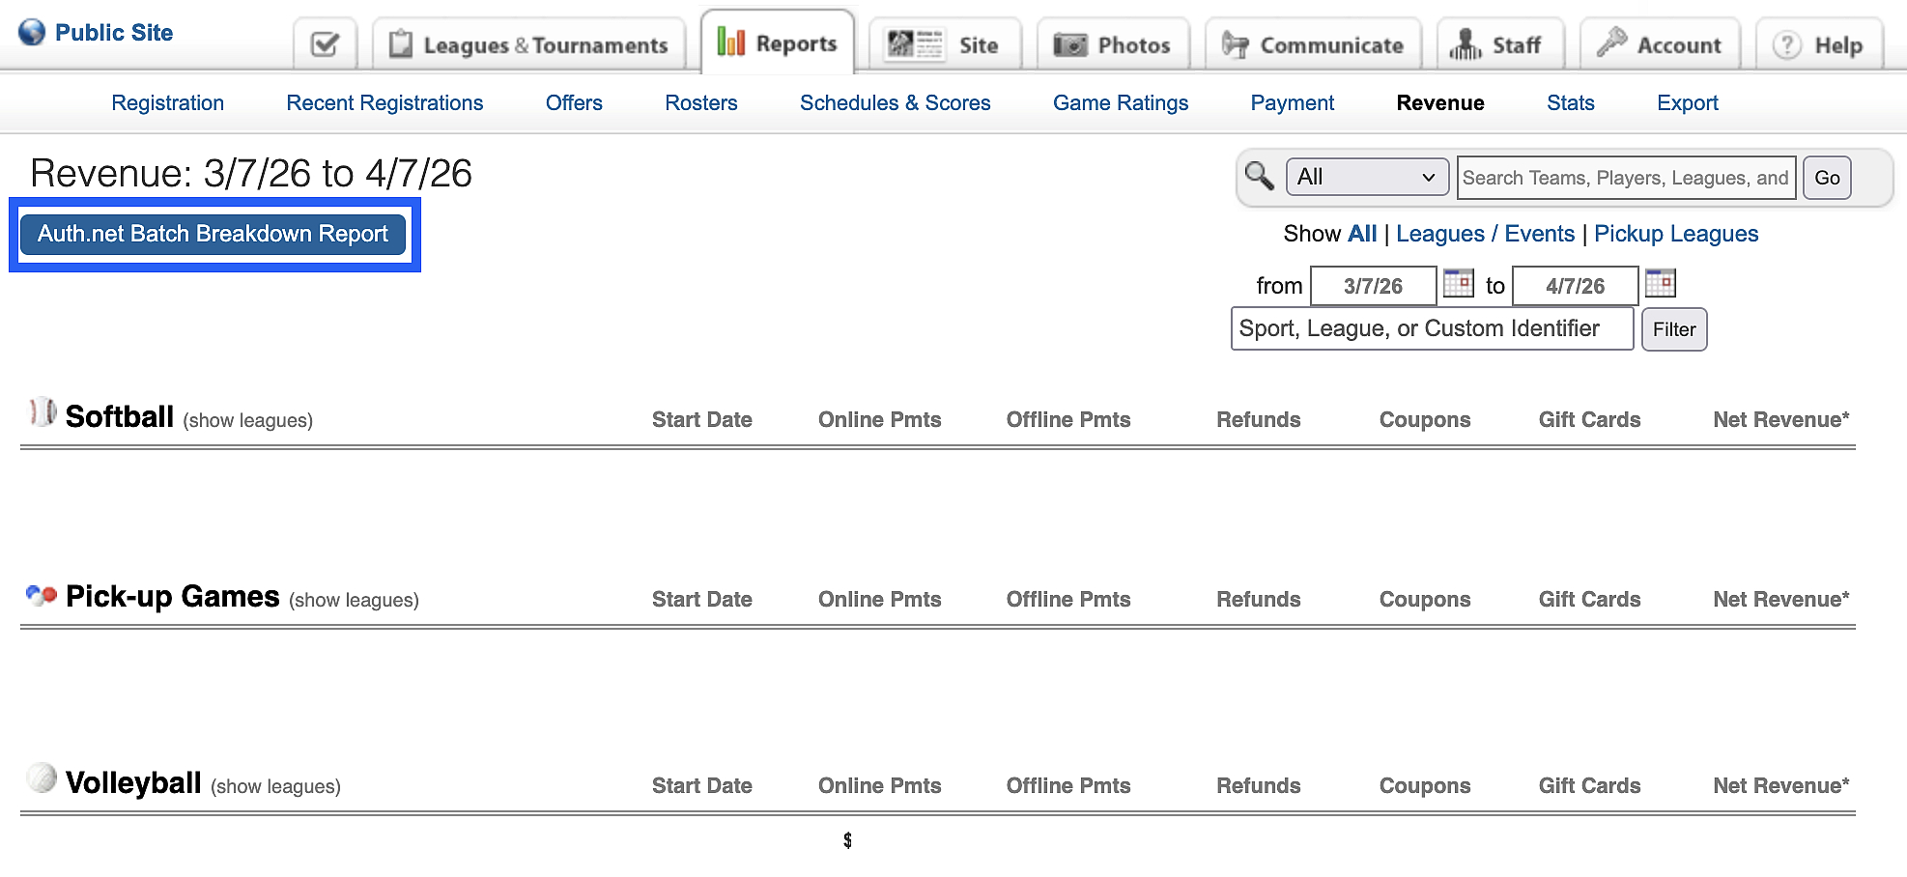The width and height of the screenshot is (1907, 877).
Task: Click Auth.net Batch Breakdown Report button
Action: click(x=213, y=234)
